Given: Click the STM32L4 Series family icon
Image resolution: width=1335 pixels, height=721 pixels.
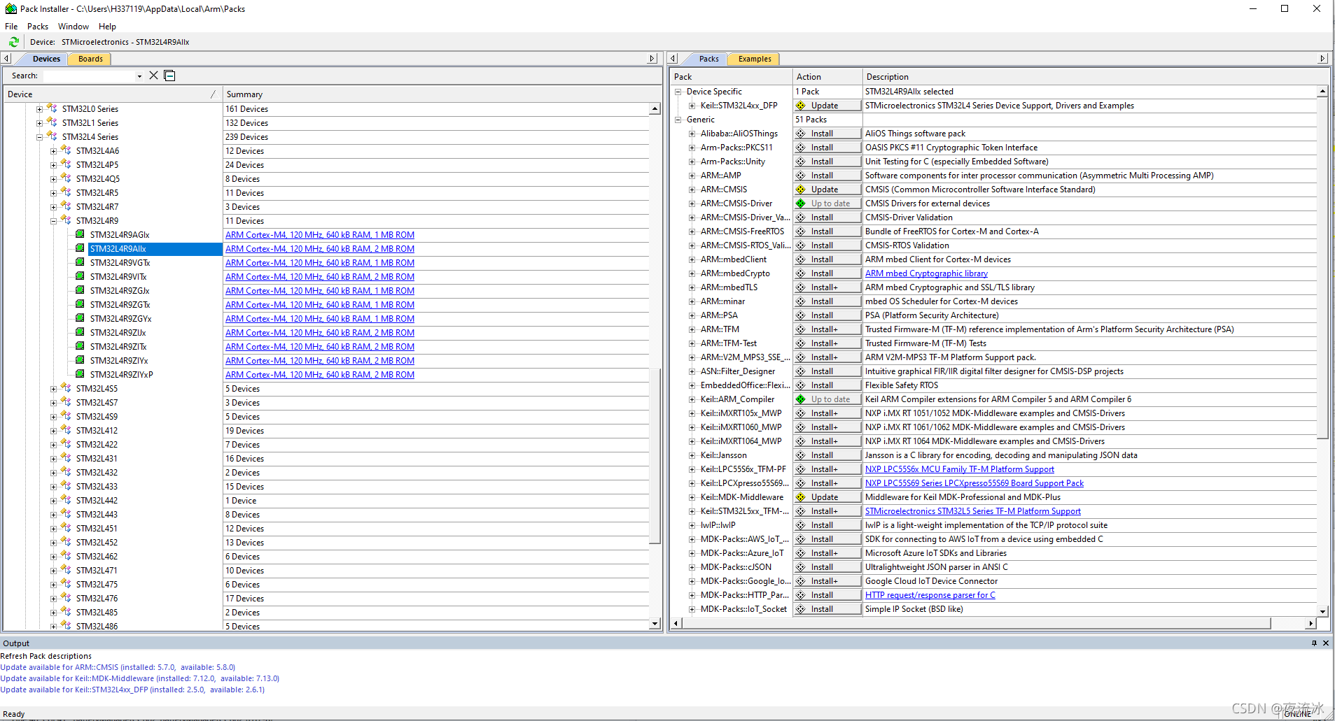Looking at the screenshot, I should (x=53, y=136).
